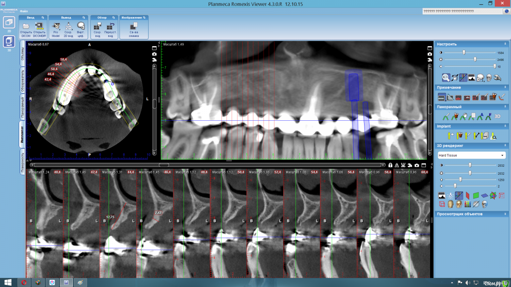
Task: Toggle the crosshair lines icon in 3D рендеринг
Action: 459,196
